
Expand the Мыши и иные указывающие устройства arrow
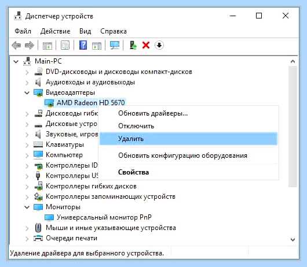(x=27, y=228)
